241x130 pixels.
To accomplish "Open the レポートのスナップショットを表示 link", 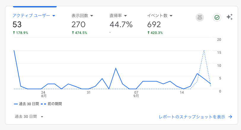I will click(x=192, y=117).
